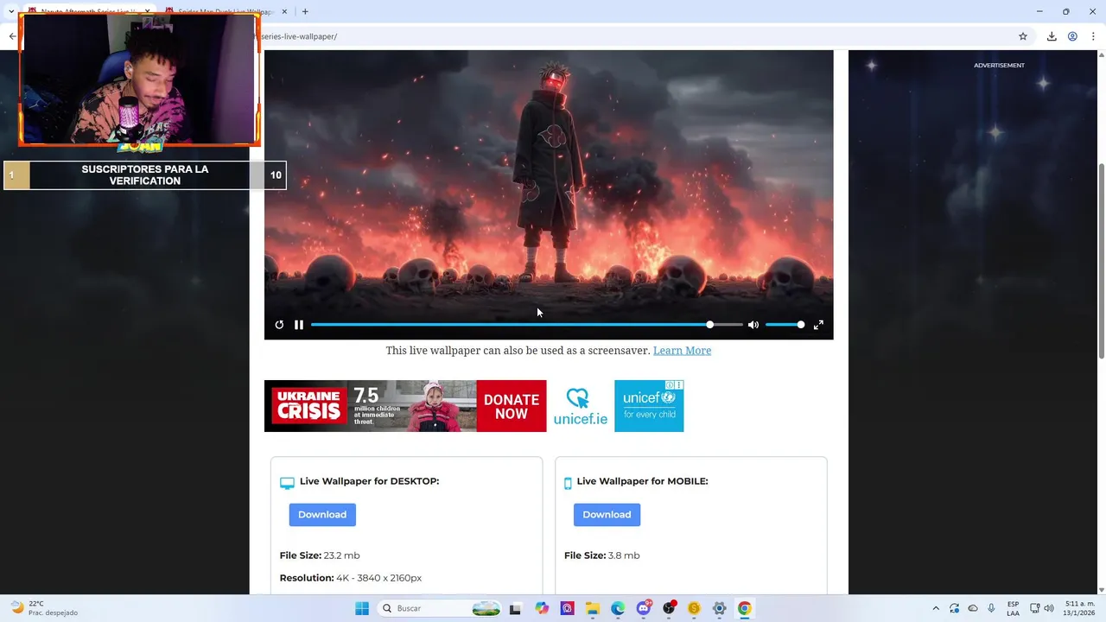Close the Spider-Man Live Wallpaper tab
This screenshot has width=1106, height=622.
click(x=284, y=12)
